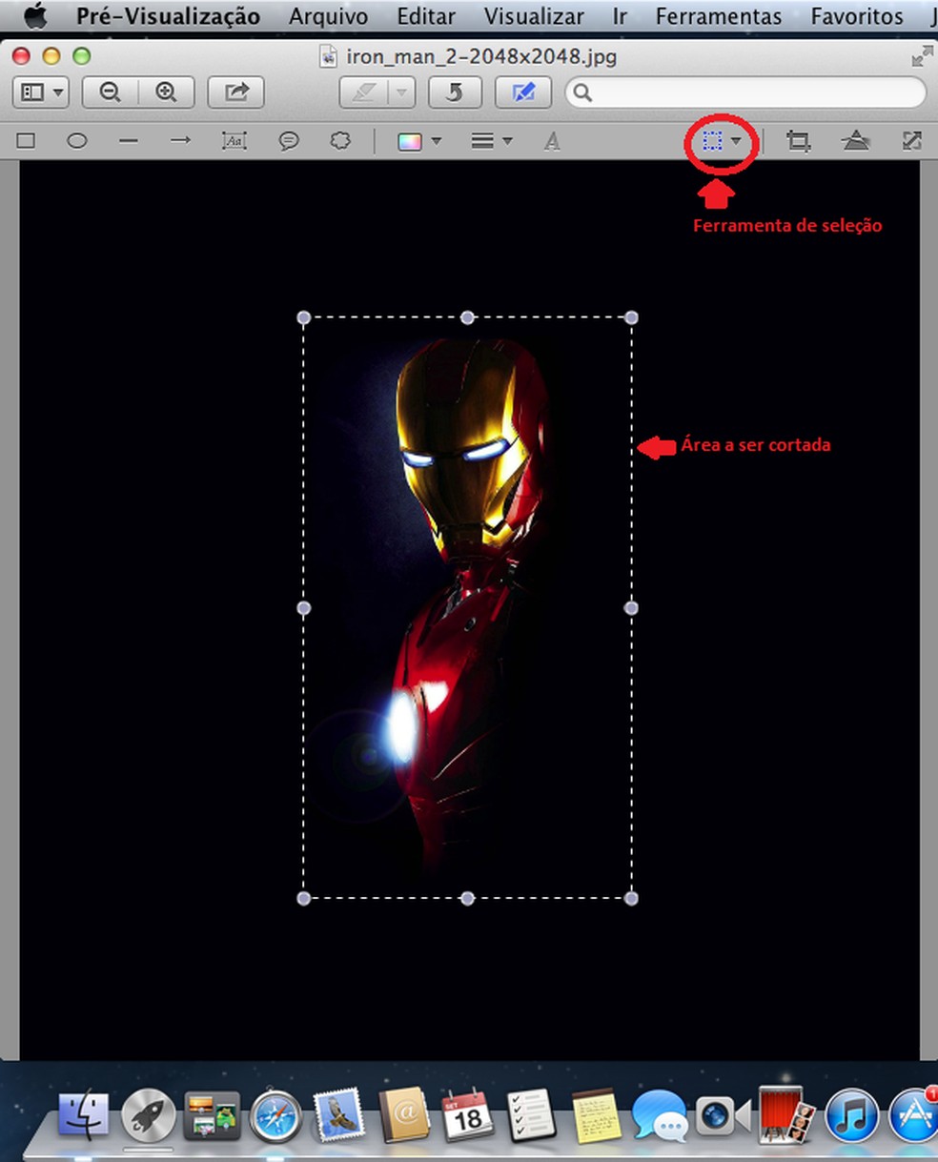The width and height of the screenshot is (938, 1162).
Task: Open Mission Control from the Dock
Action: coord(212,1115)
